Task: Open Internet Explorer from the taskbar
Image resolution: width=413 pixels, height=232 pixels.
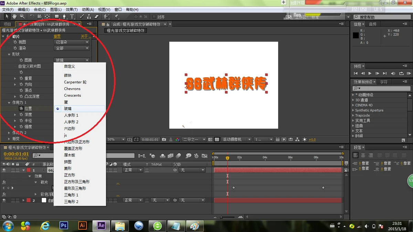Action: click(45, 225)
